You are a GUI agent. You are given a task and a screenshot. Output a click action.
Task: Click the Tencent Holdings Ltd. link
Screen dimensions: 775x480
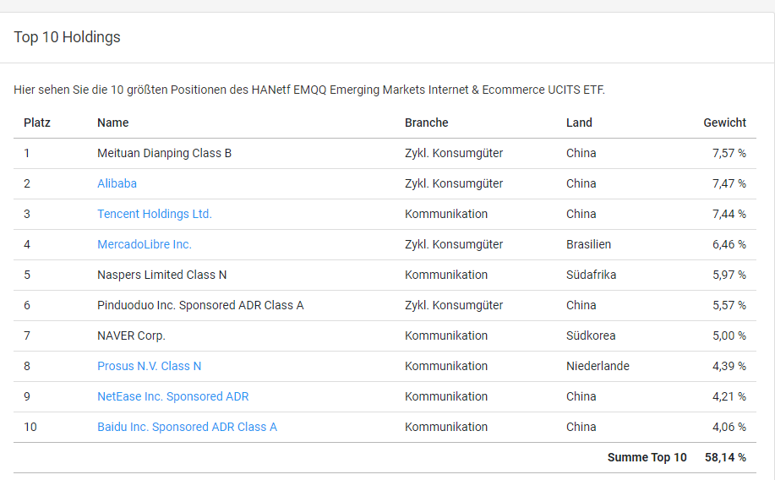click(155, 214)
